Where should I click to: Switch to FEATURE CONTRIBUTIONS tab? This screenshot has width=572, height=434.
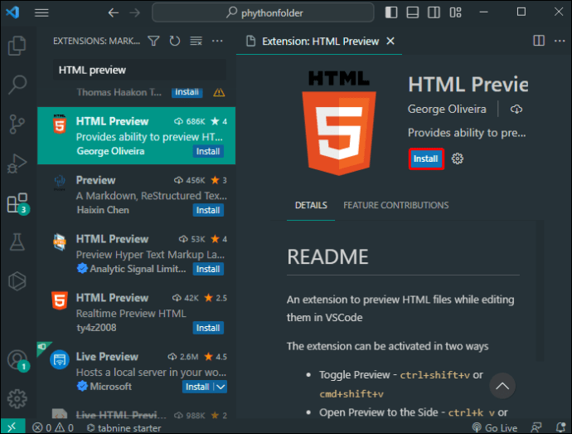click(x=395, y=205)
